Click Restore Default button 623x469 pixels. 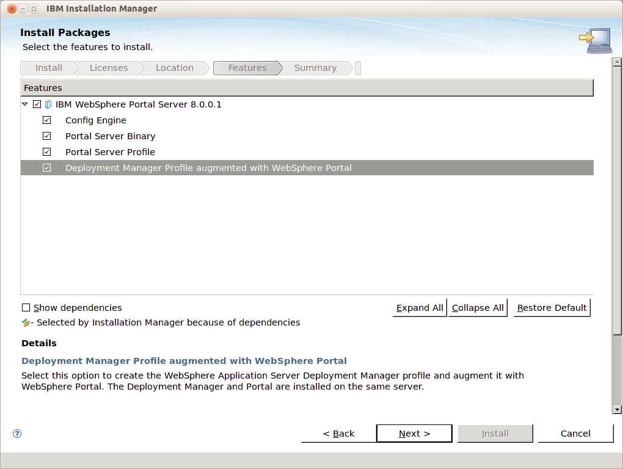tap(552, 308)
